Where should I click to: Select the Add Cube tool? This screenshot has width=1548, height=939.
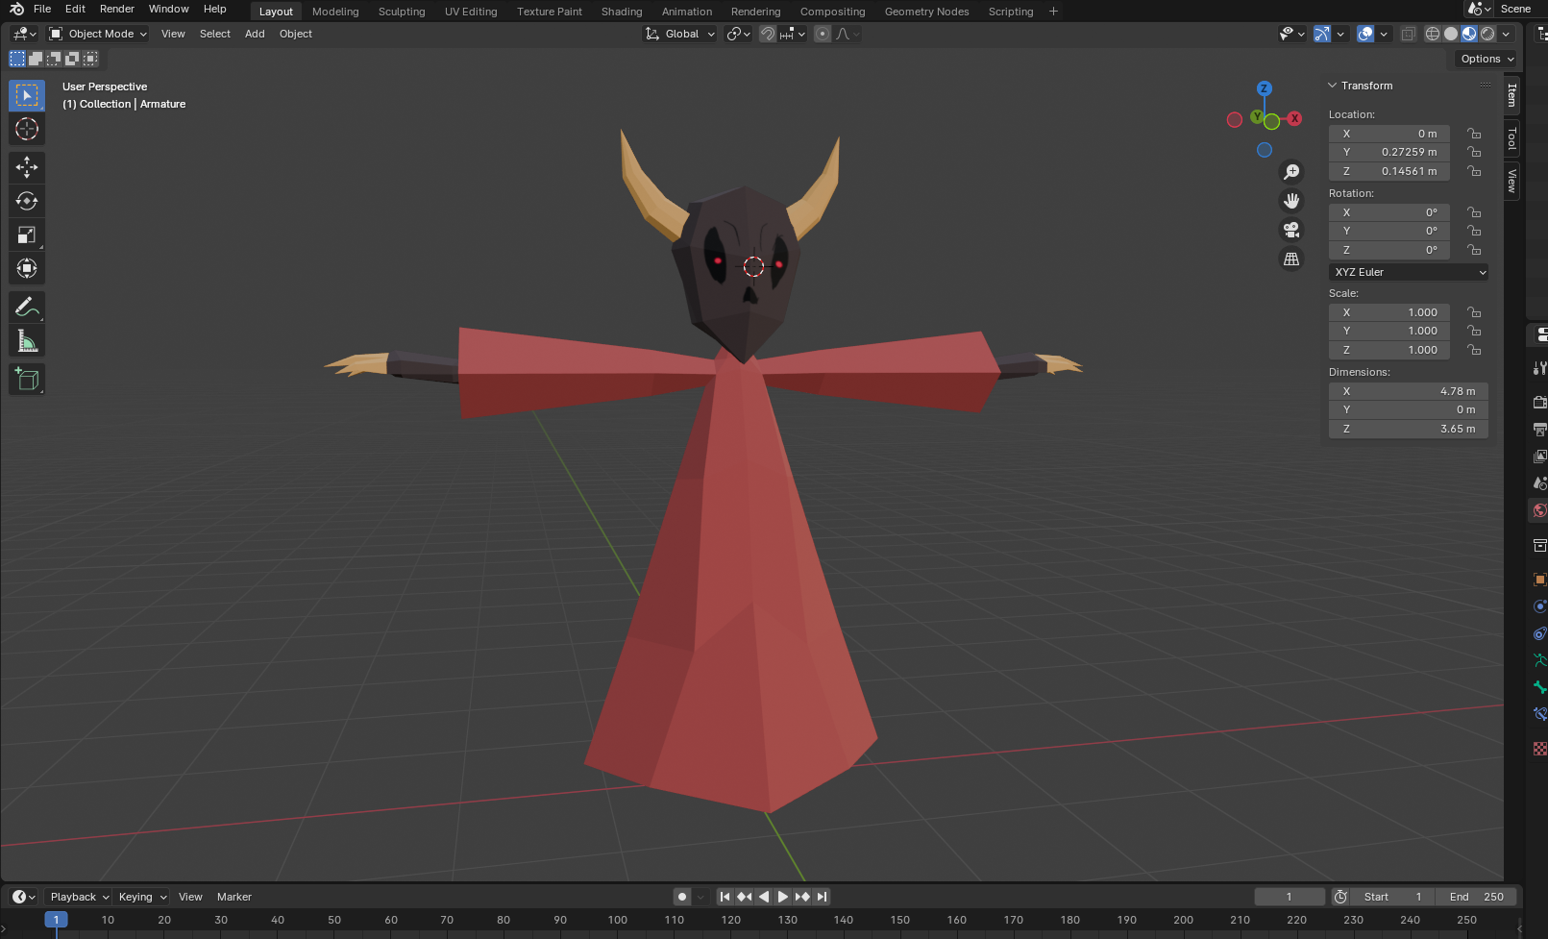(27, 380)
